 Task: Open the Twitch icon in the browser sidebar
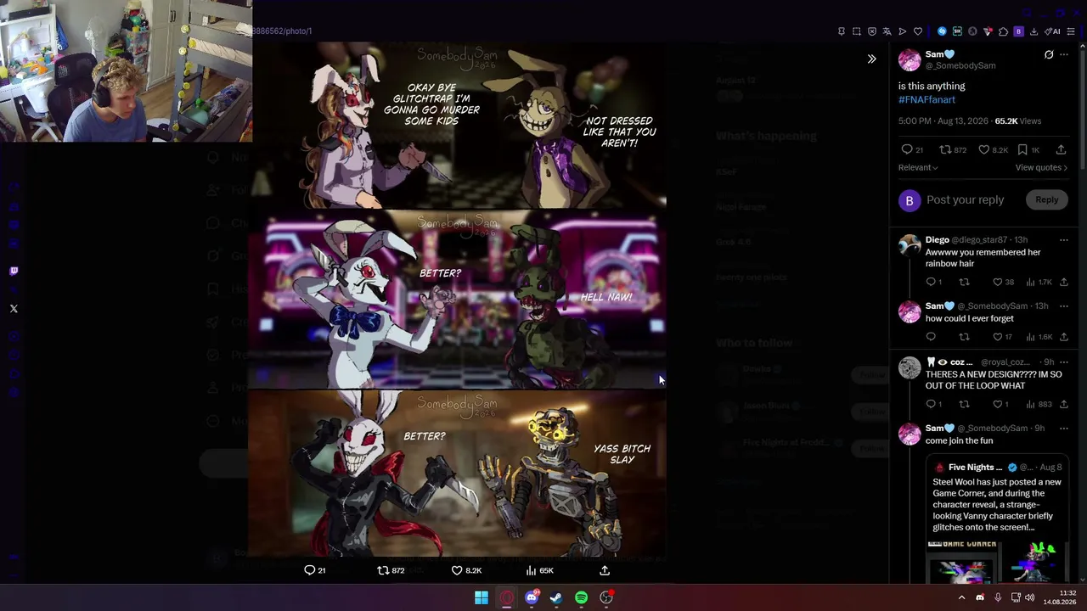(14, 272)
